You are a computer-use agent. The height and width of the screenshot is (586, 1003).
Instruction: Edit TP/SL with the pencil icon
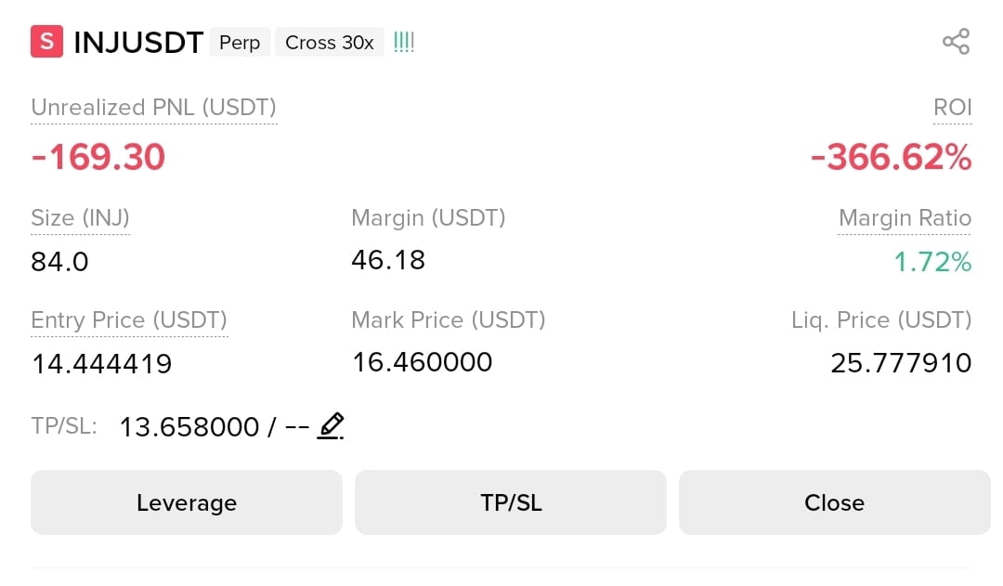click(331, 426)
